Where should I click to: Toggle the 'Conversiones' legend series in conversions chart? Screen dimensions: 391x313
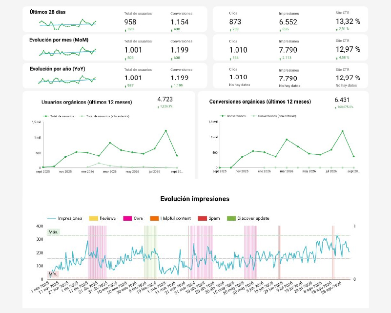tap(233, 116)
